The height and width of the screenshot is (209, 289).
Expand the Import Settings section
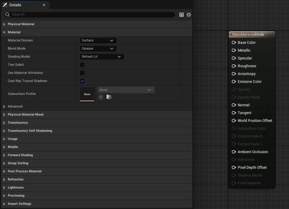click(4, 204)
